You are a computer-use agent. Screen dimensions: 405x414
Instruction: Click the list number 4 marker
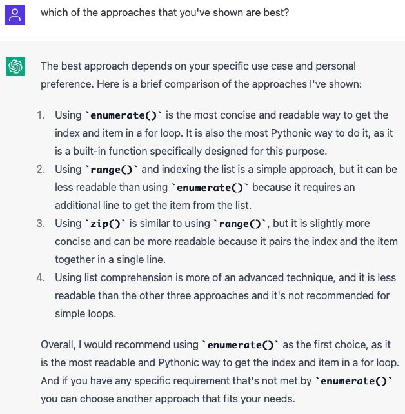pos(41,278)
